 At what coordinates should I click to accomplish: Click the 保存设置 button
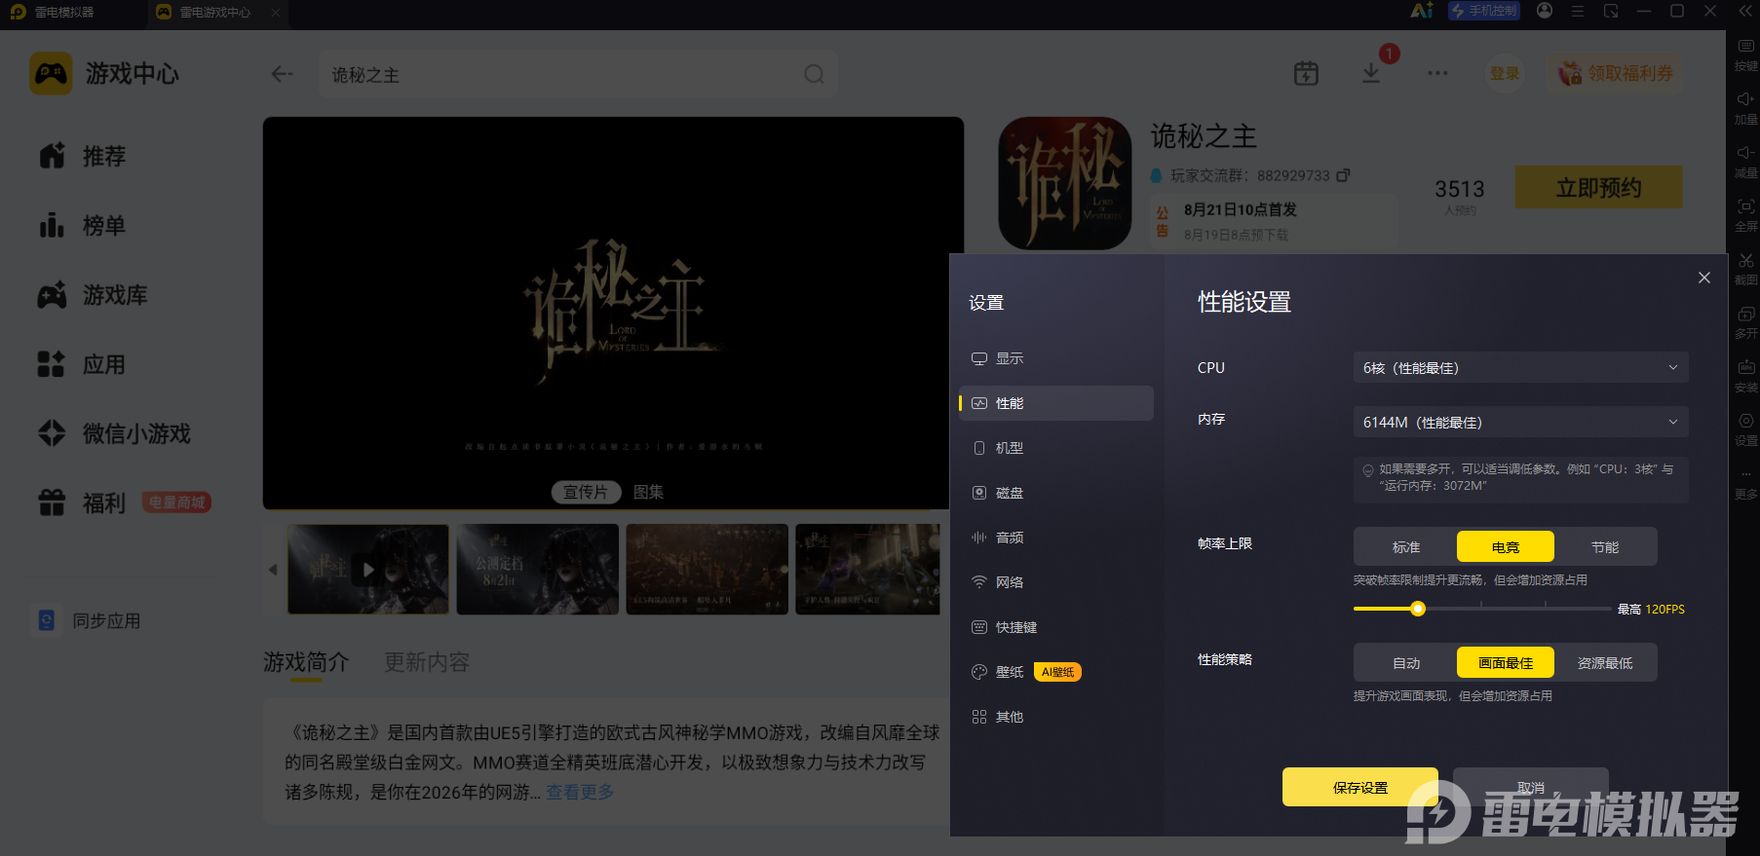point(1360,787)
